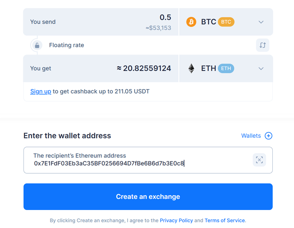The height and width of the screenshot is (228, 294).
Task: Click the blue ETH network badge
Action: 226,69
